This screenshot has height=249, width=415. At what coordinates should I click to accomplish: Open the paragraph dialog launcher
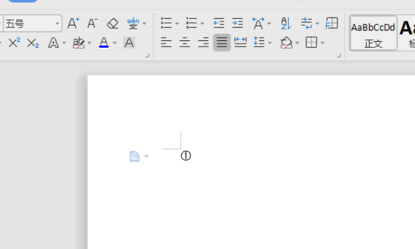(339, 55)
